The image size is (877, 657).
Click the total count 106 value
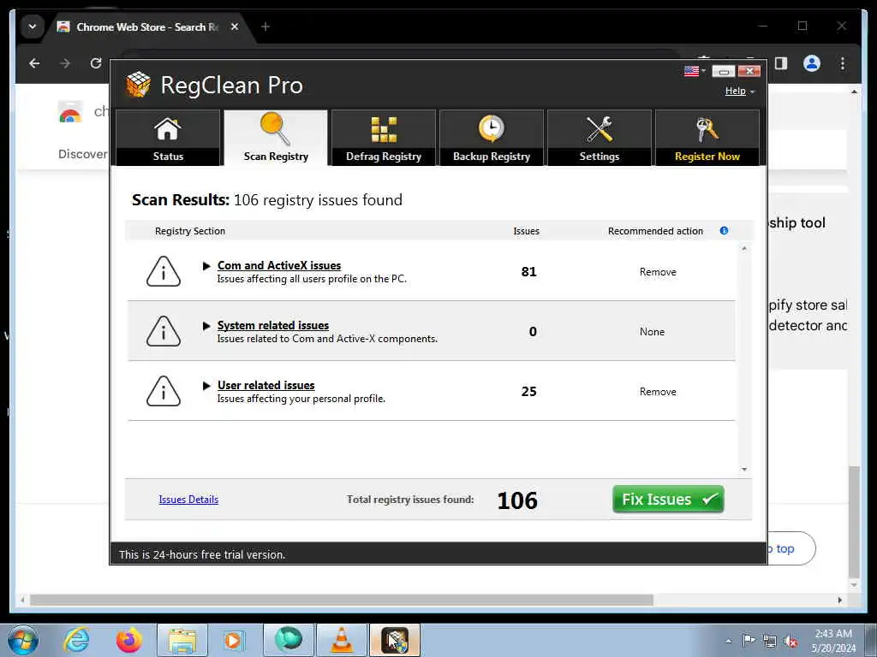click(x=516, y=500)
